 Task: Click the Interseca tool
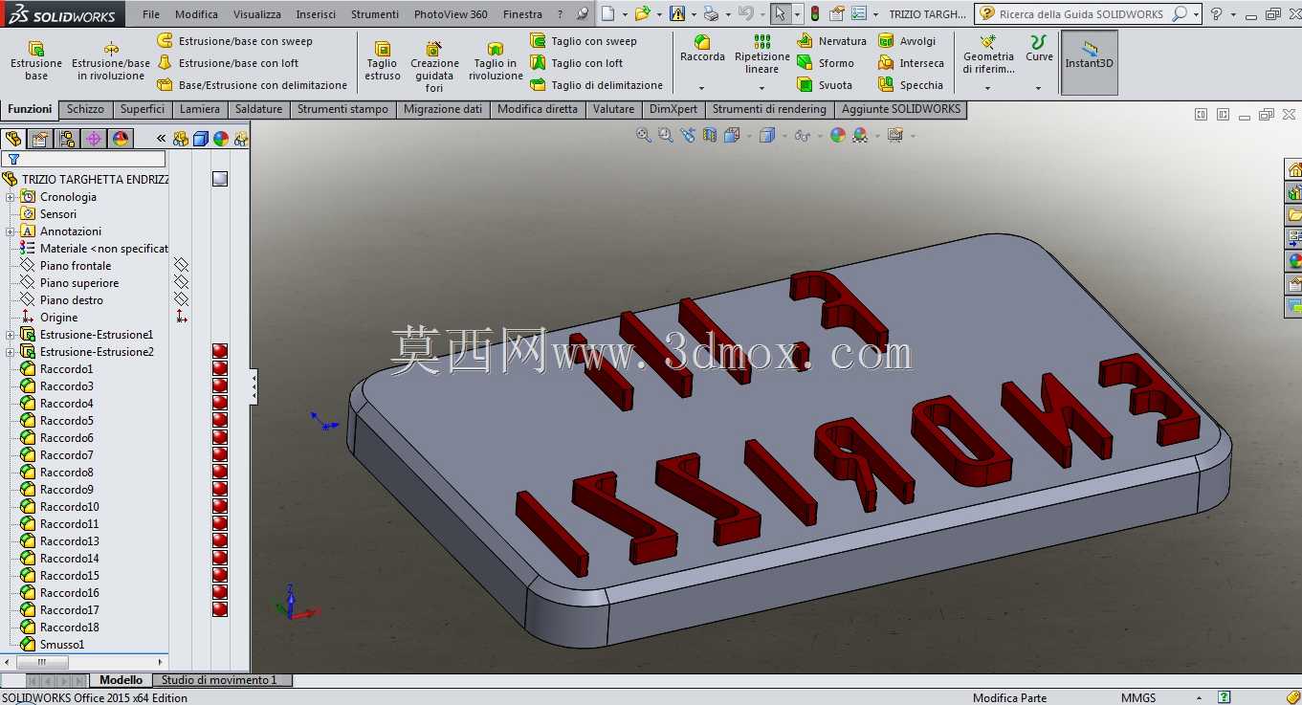pyautogui.click(x=911, y=63)
